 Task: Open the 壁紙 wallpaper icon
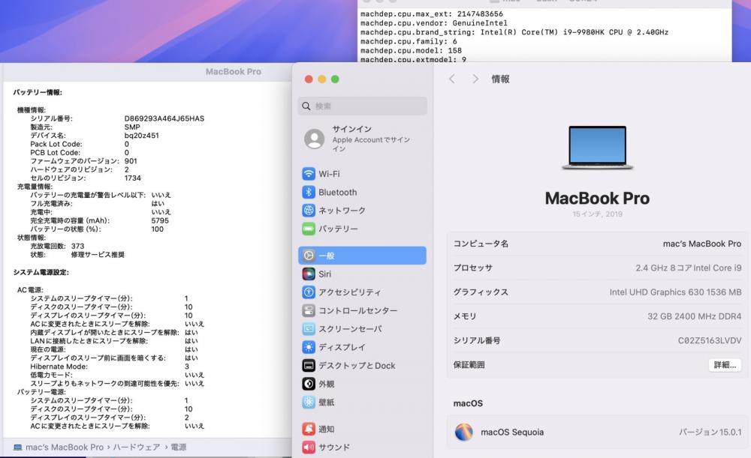click(309, 402)
